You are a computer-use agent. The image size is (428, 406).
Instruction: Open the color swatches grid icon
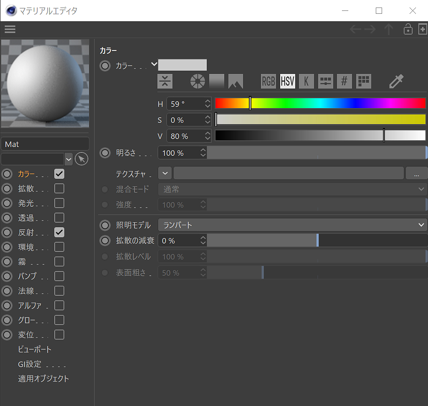(364, 81)
